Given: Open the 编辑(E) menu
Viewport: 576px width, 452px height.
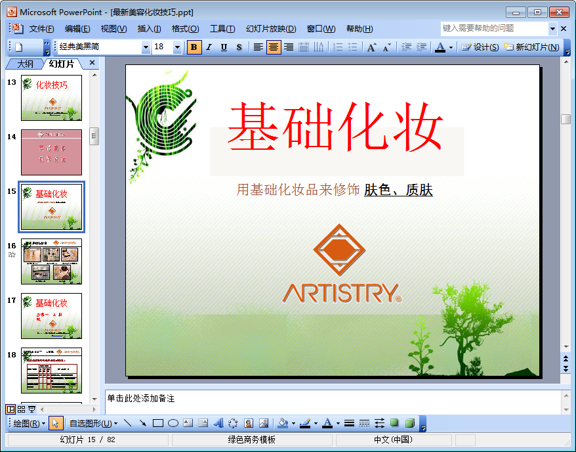Looking at the screenshot, I should [77, 29].
